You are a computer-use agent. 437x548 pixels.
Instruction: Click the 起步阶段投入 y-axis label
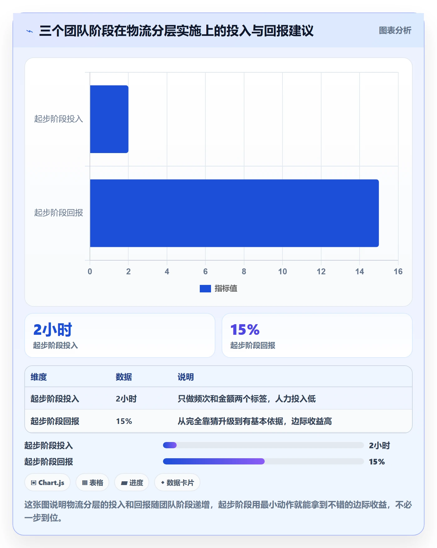59,119
